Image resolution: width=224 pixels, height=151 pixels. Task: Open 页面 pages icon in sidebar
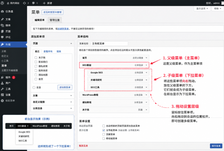point(2,31)
